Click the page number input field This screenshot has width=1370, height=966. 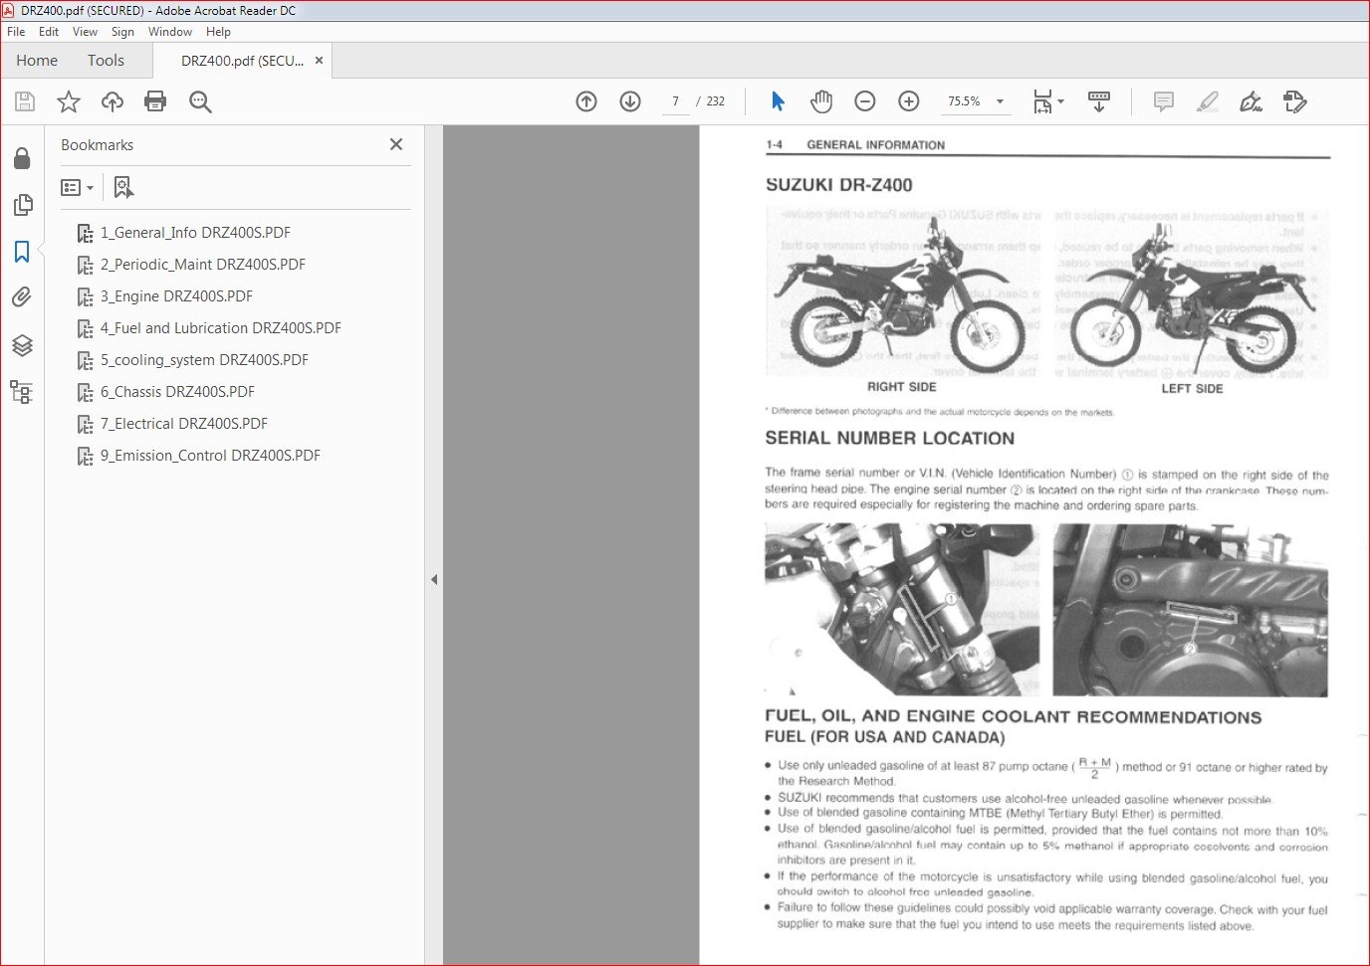click(676, 101)
